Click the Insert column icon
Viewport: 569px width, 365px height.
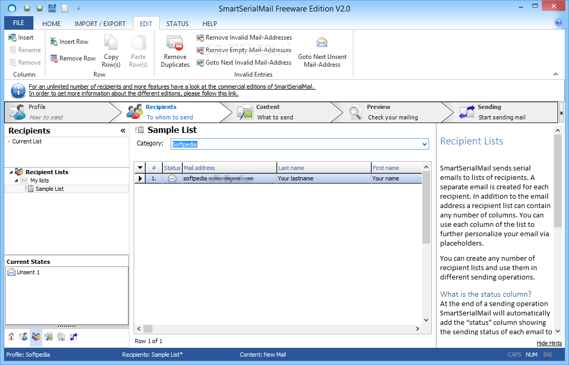13,38
